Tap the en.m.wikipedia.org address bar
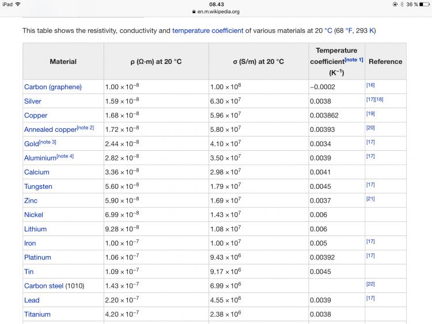Screen dimensions: 432x324 click(x=218, y=12)
